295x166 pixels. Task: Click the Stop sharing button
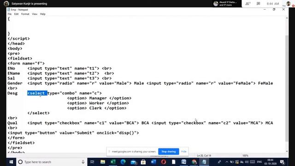point(169,152)
